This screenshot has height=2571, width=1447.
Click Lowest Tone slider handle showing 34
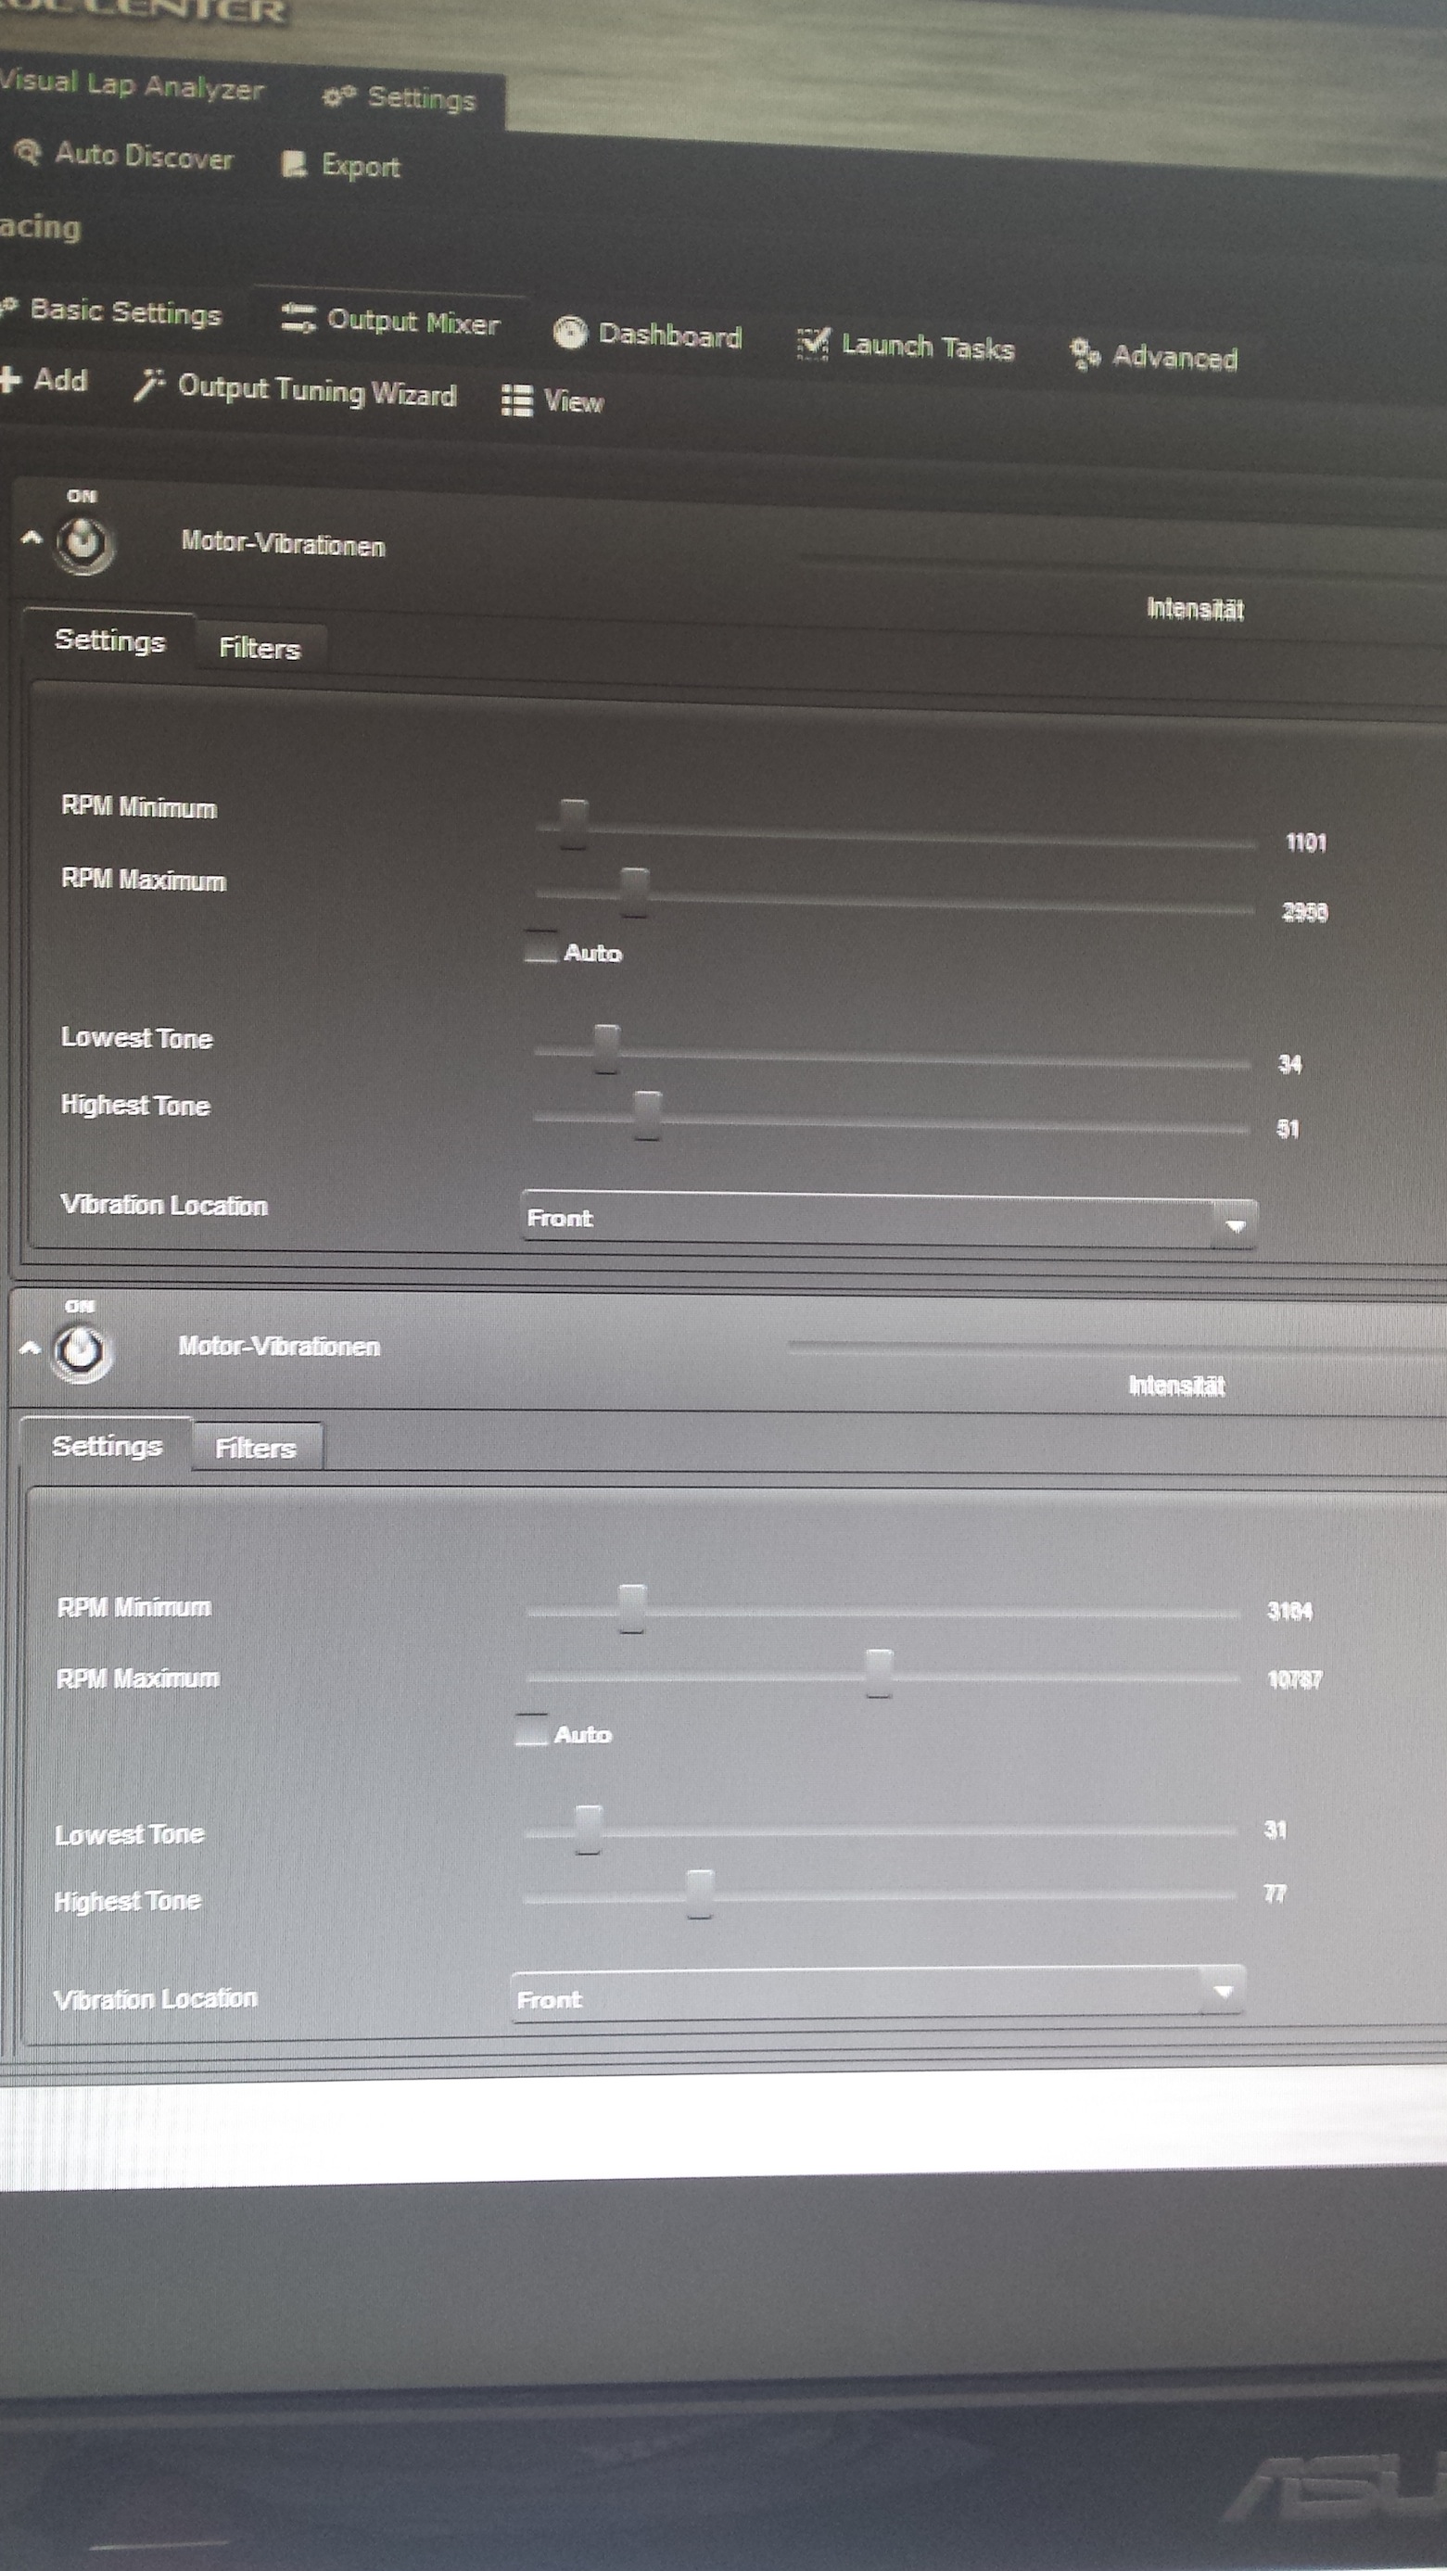(x=605, y=1048)
